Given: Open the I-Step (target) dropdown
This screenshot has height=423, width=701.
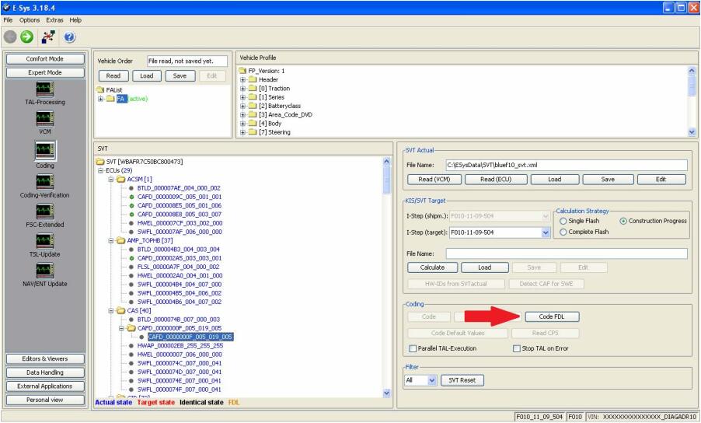Looking at the screenshot, I should [x=546, y=232].
